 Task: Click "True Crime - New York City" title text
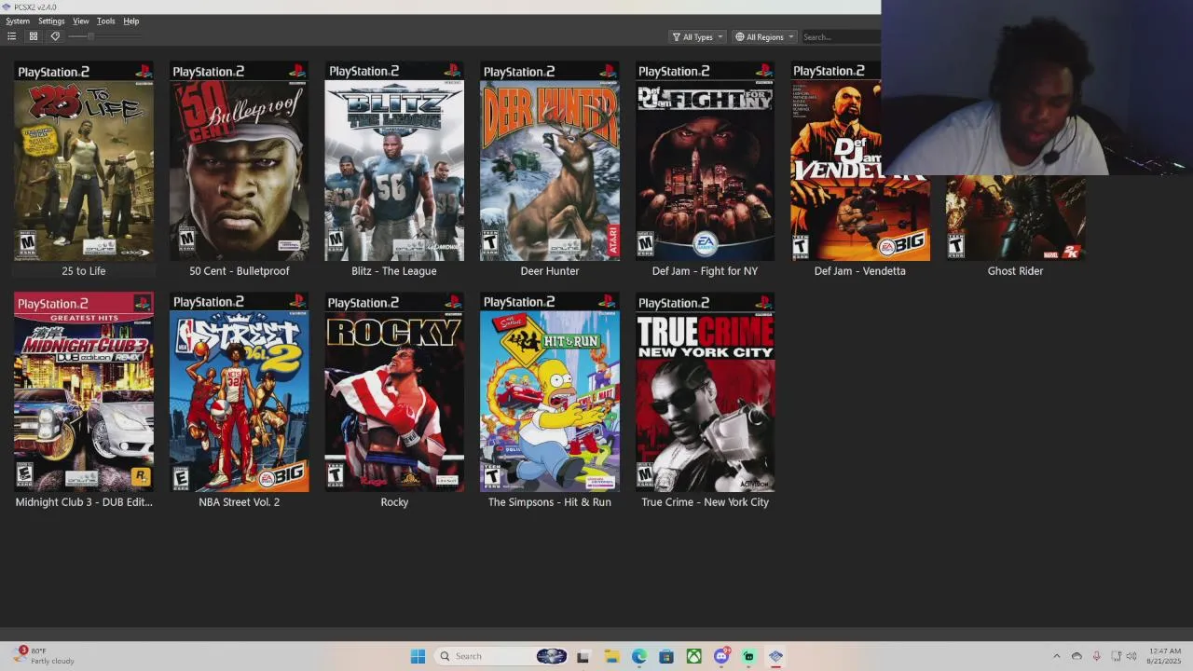coord(705,502)
